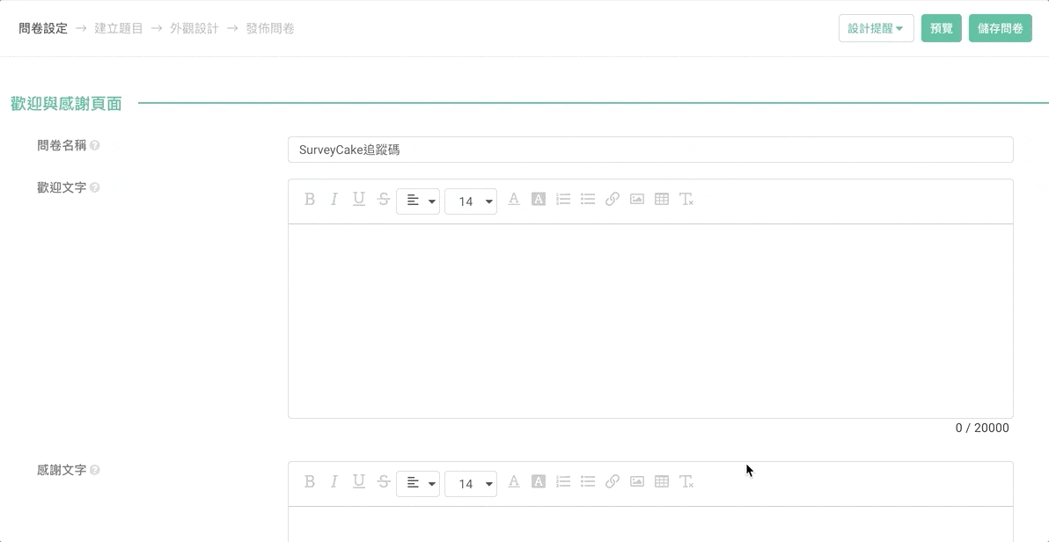Insert bulleted list in 感謝文字 toolbar

click(588, 481)
